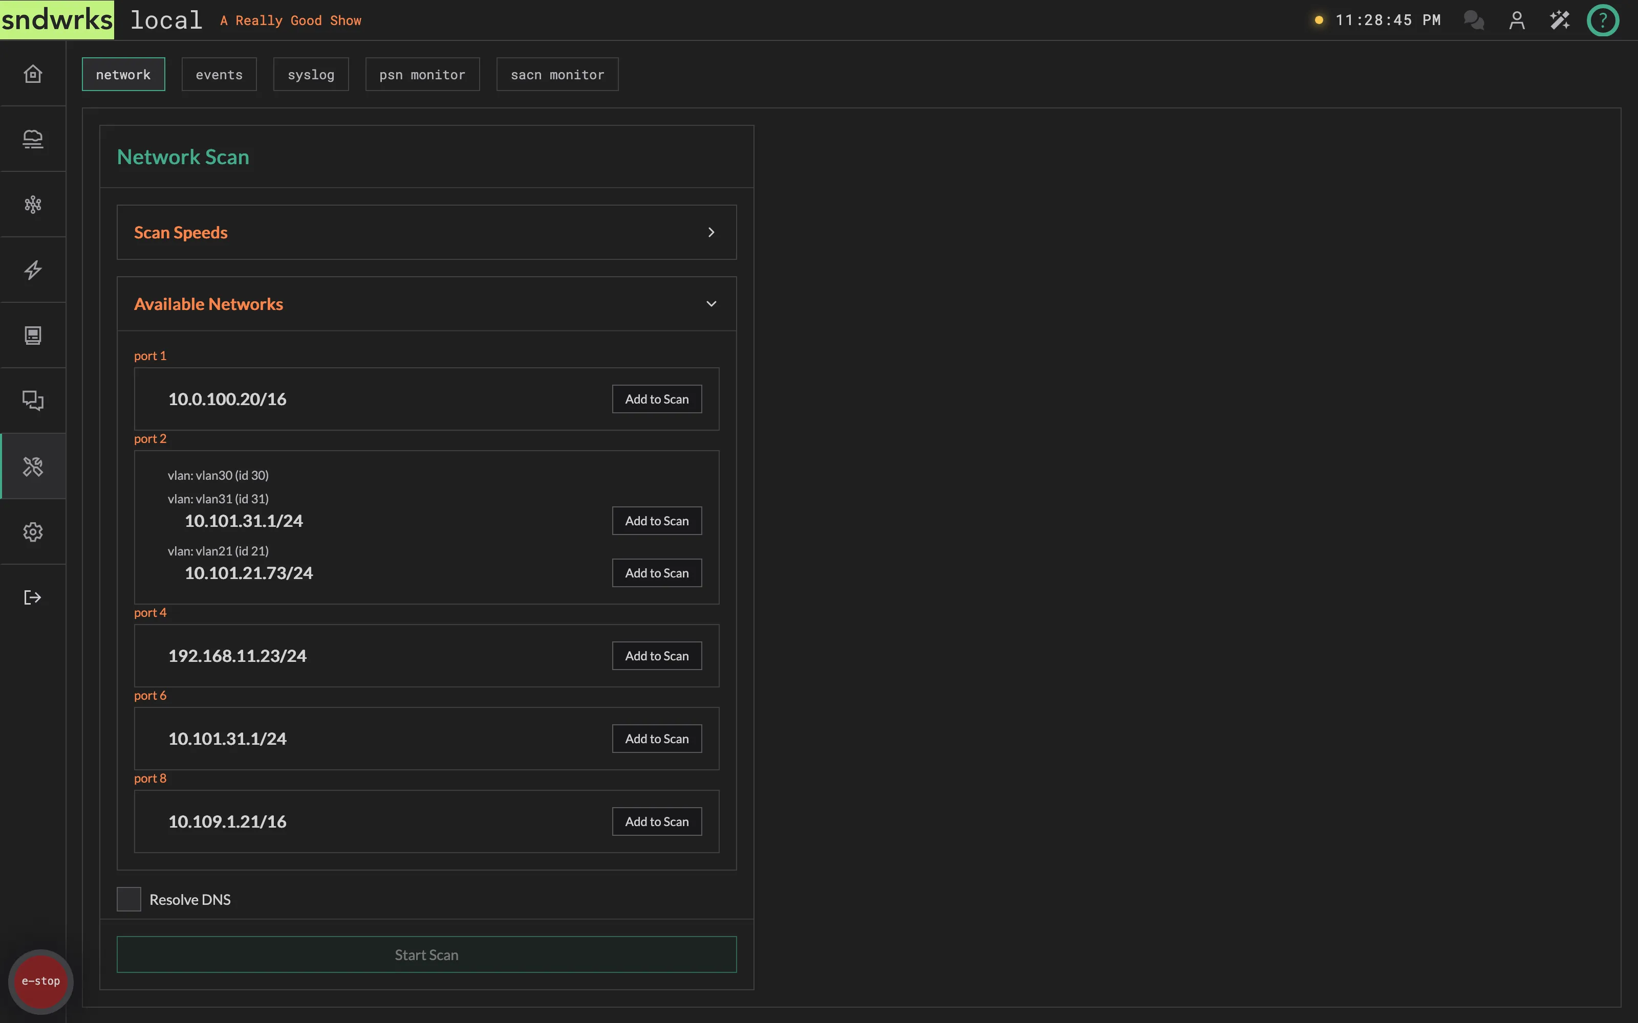Open the syslog tab
The height and width of the screenshot is (1023, 1638).
311,75
